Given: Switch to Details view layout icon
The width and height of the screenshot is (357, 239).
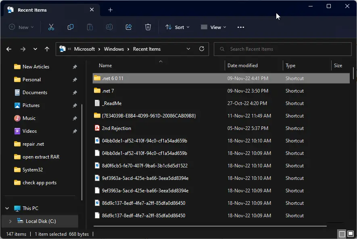Looking at the screenshot, I should 342,234.
